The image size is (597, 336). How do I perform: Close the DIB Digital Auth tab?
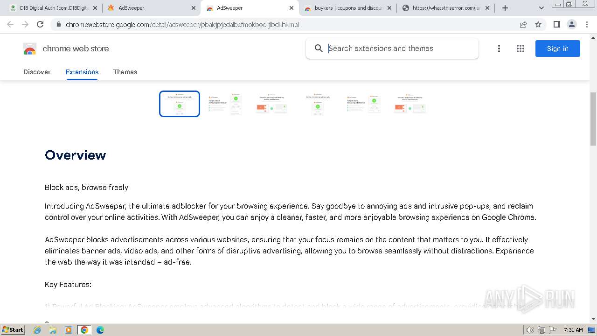95,8
